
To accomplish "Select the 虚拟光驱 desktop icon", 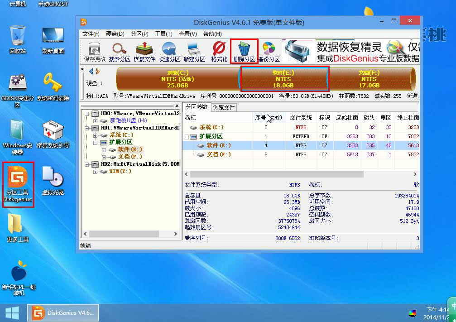I will 53,181.
